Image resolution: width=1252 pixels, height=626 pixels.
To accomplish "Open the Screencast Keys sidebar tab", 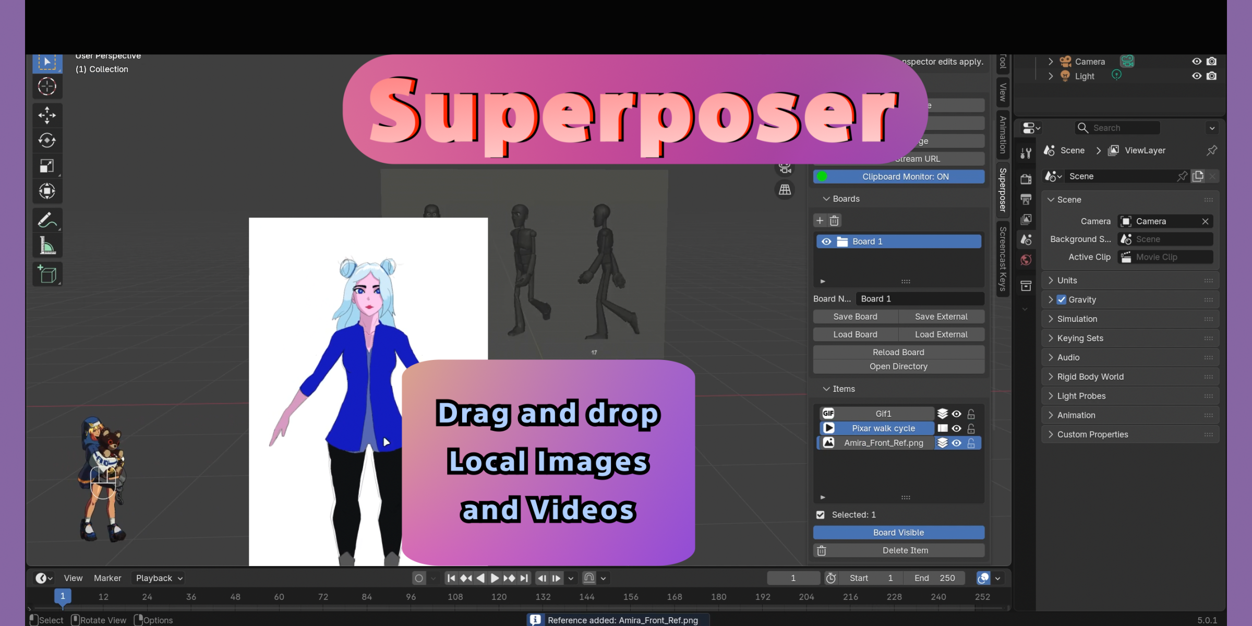I will 1003,259.
